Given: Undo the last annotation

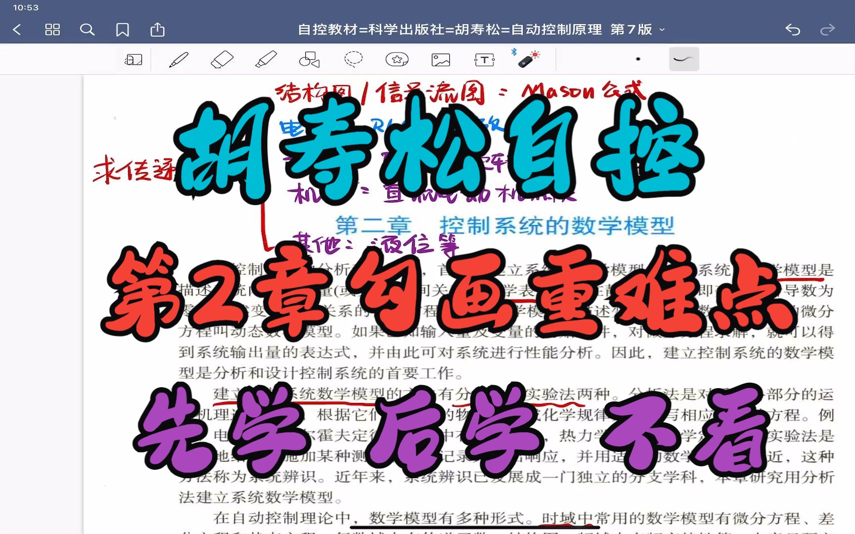Looking at the screenshot, I should click(x=792, y=30).
